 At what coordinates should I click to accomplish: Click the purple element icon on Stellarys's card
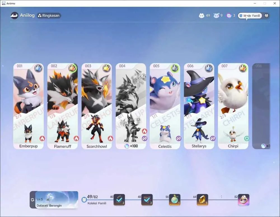[213, 138]
